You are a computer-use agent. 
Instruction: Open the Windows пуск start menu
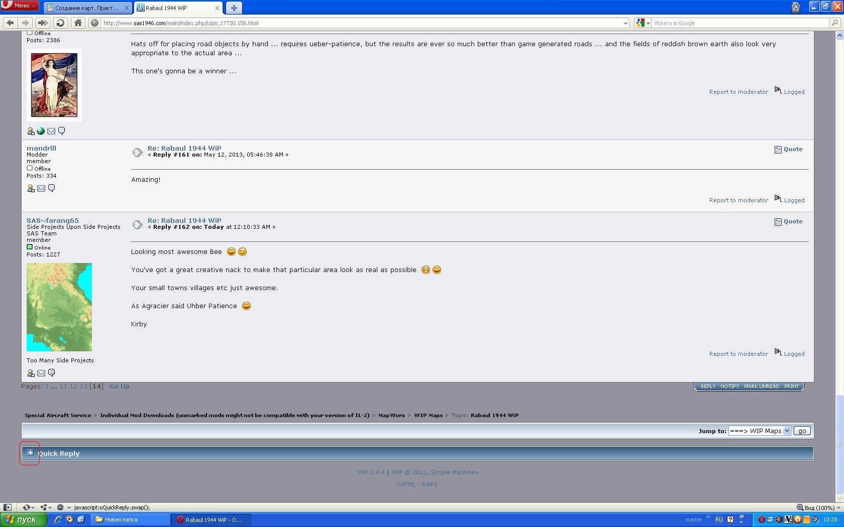(24, 519)
